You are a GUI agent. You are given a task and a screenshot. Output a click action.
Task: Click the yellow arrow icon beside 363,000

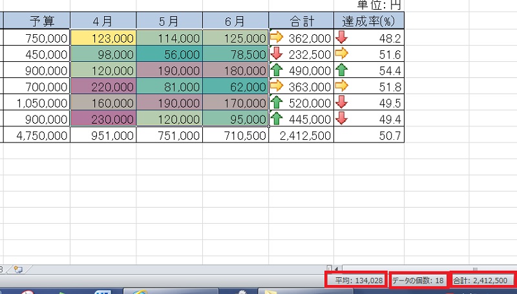pos(277,86)
